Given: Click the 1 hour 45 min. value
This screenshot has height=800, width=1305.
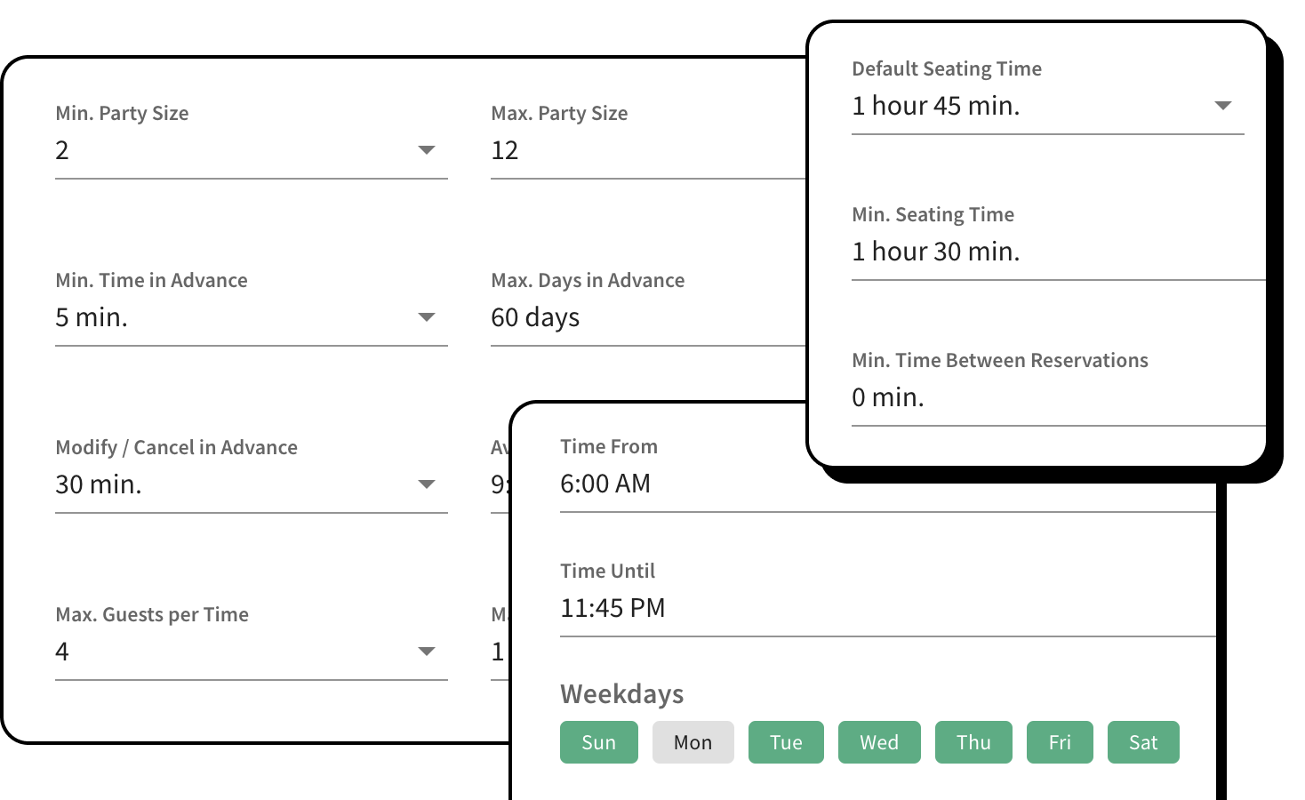Looking at the screenshot, I should [x=935, y=106].
